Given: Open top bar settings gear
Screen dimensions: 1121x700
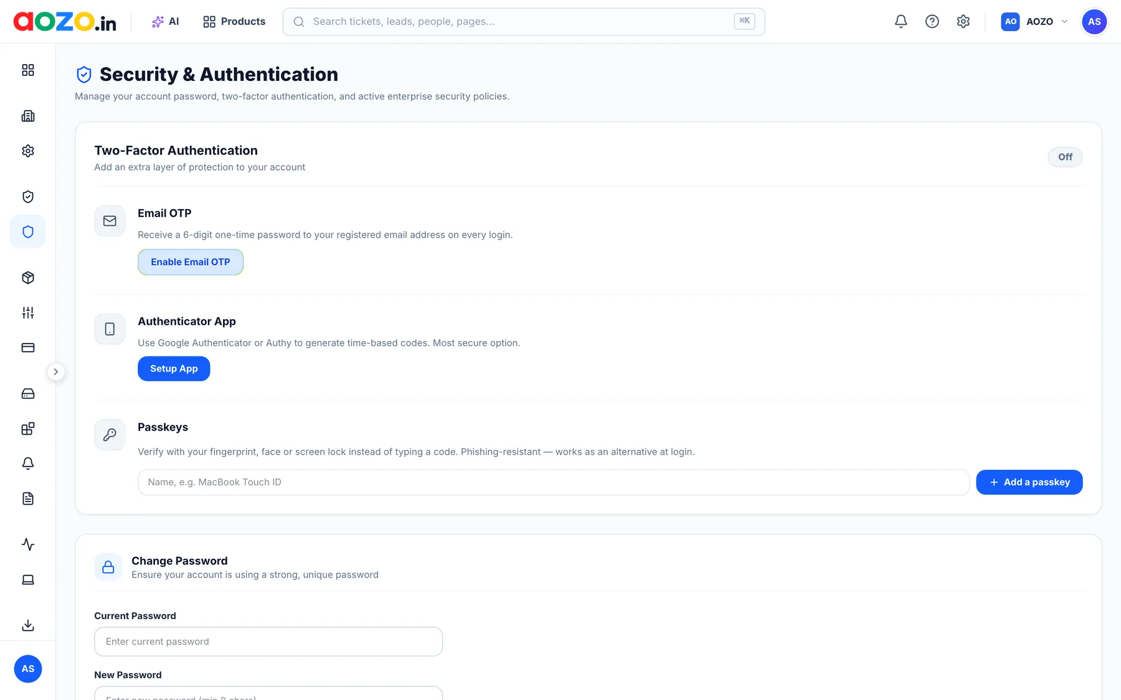Looking at the screenshot, I should 963,21.
